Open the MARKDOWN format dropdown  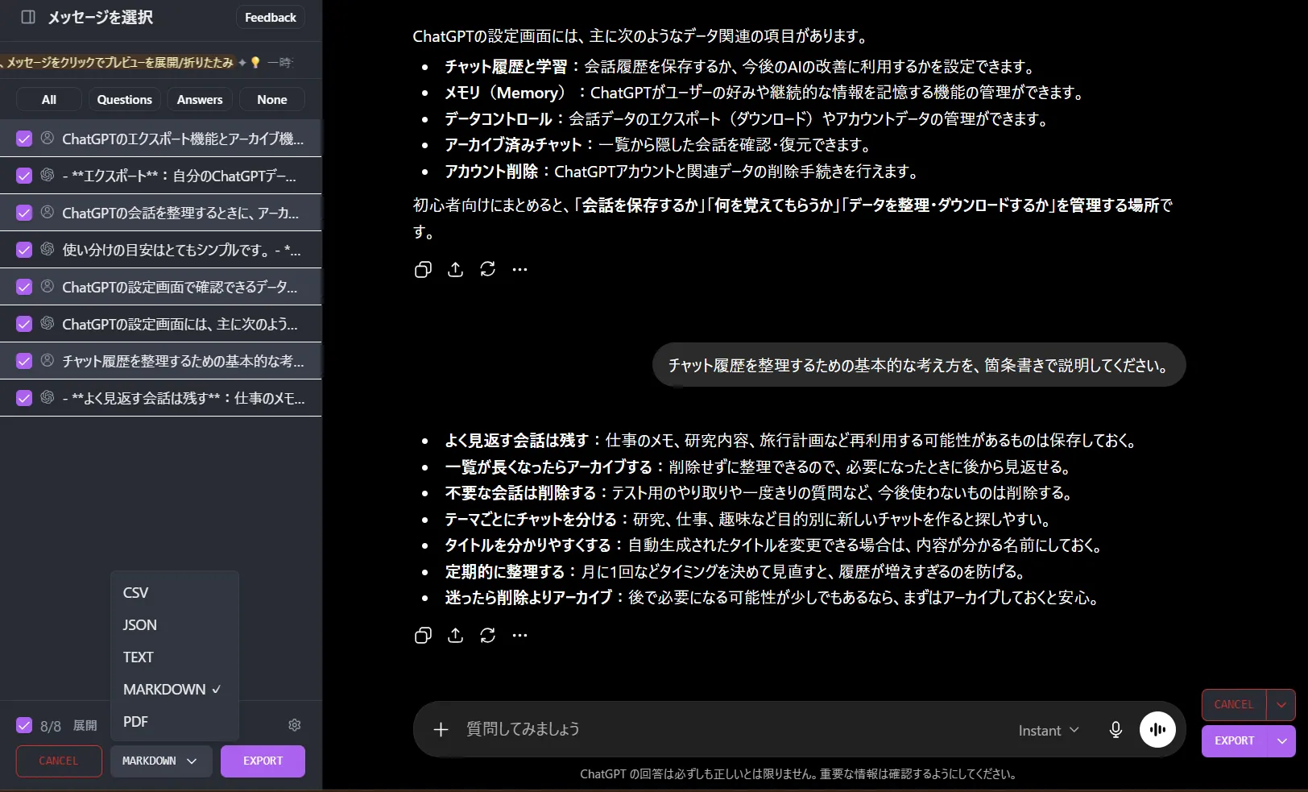[161, 761]
